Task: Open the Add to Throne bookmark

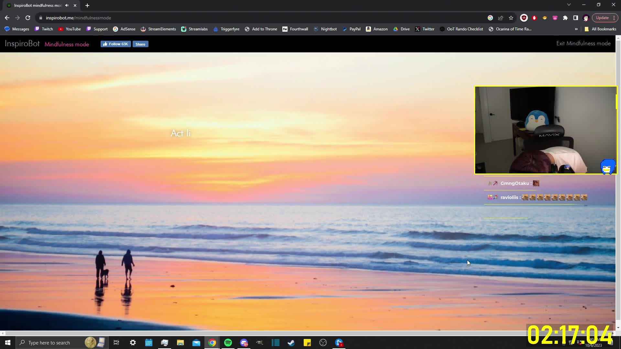Action: 261,29
